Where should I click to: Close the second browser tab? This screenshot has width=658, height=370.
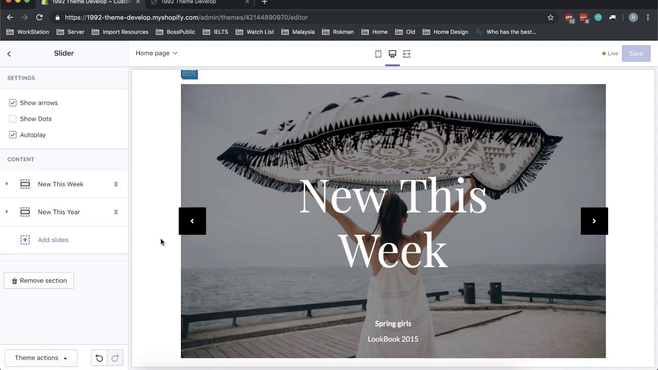coord(247,3)
